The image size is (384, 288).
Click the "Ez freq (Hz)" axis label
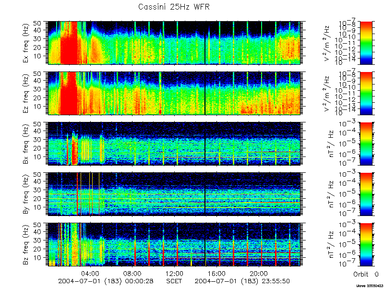pyautogui.click(x=26, y=93)
